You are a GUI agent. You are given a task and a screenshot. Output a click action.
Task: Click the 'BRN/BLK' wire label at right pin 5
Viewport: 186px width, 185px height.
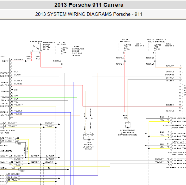(x=170, y=78)
